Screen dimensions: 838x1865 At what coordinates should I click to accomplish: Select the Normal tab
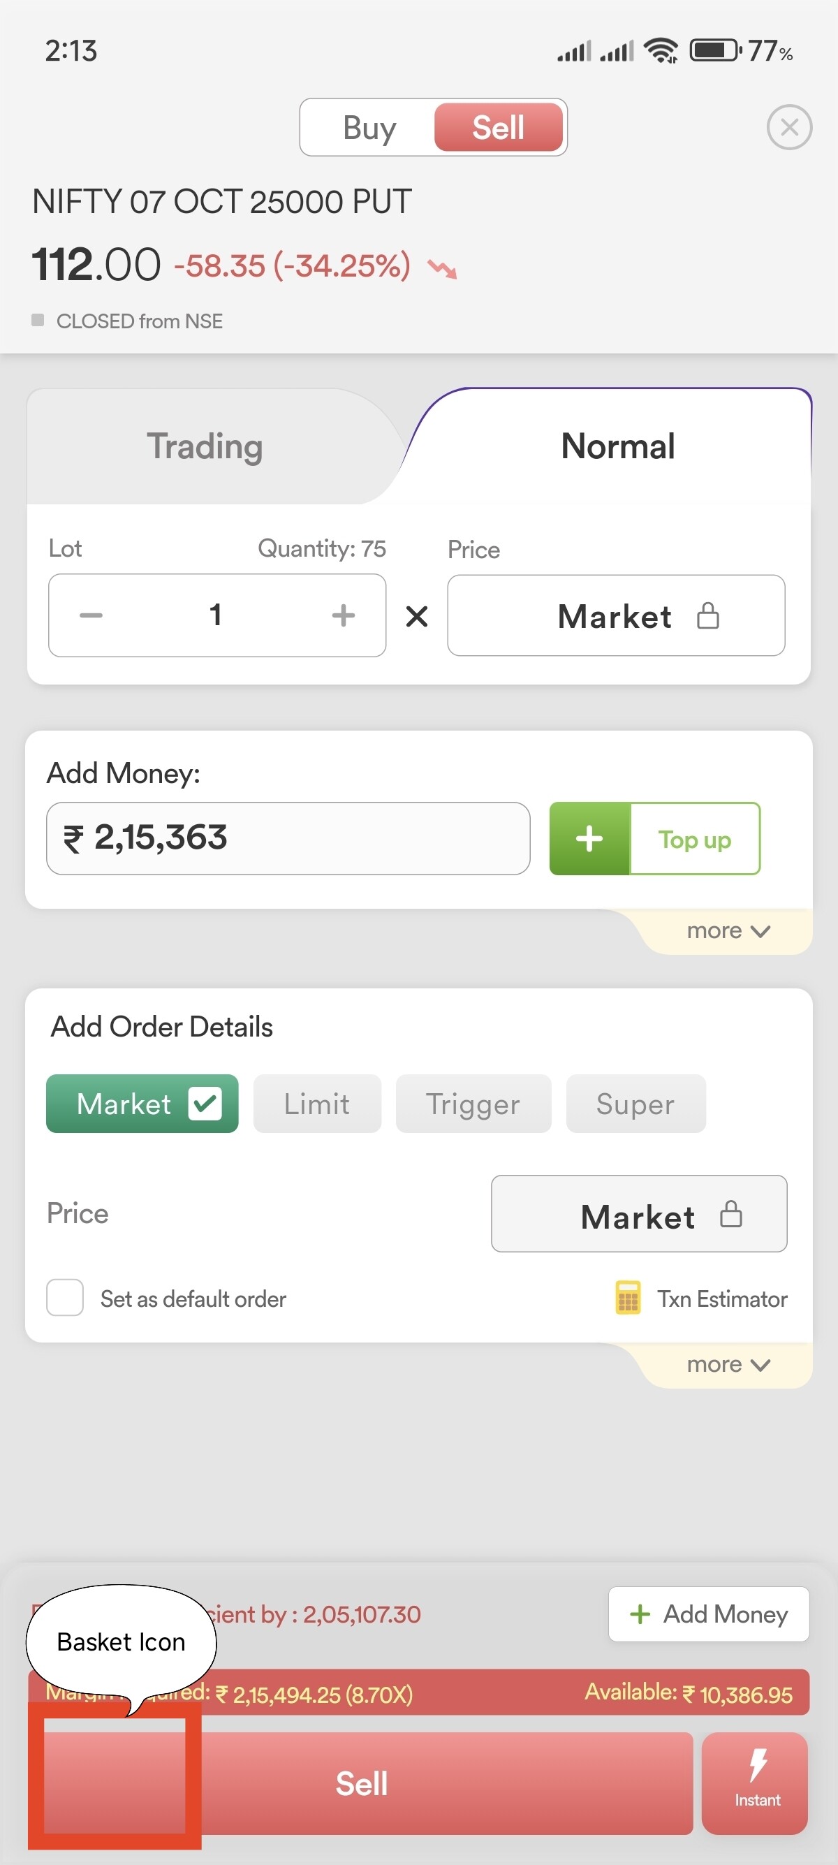617,447
